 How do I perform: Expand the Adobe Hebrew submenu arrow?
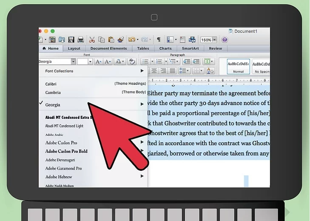coord(142,176)
